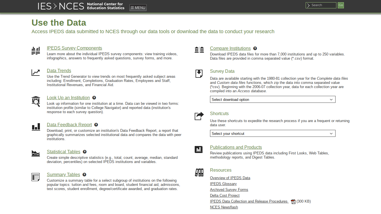Open the Data Feedback Report link

pyautogui.click(x=69, y=125)
